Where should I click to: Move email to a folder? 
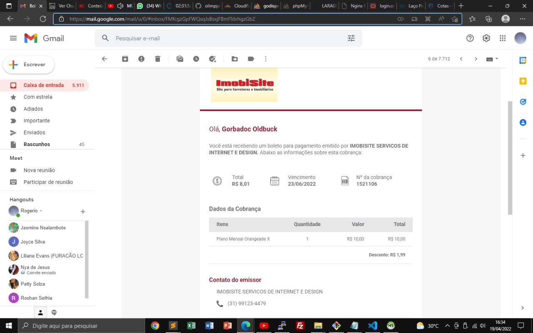pyautogui.click(x=235, y=59)
